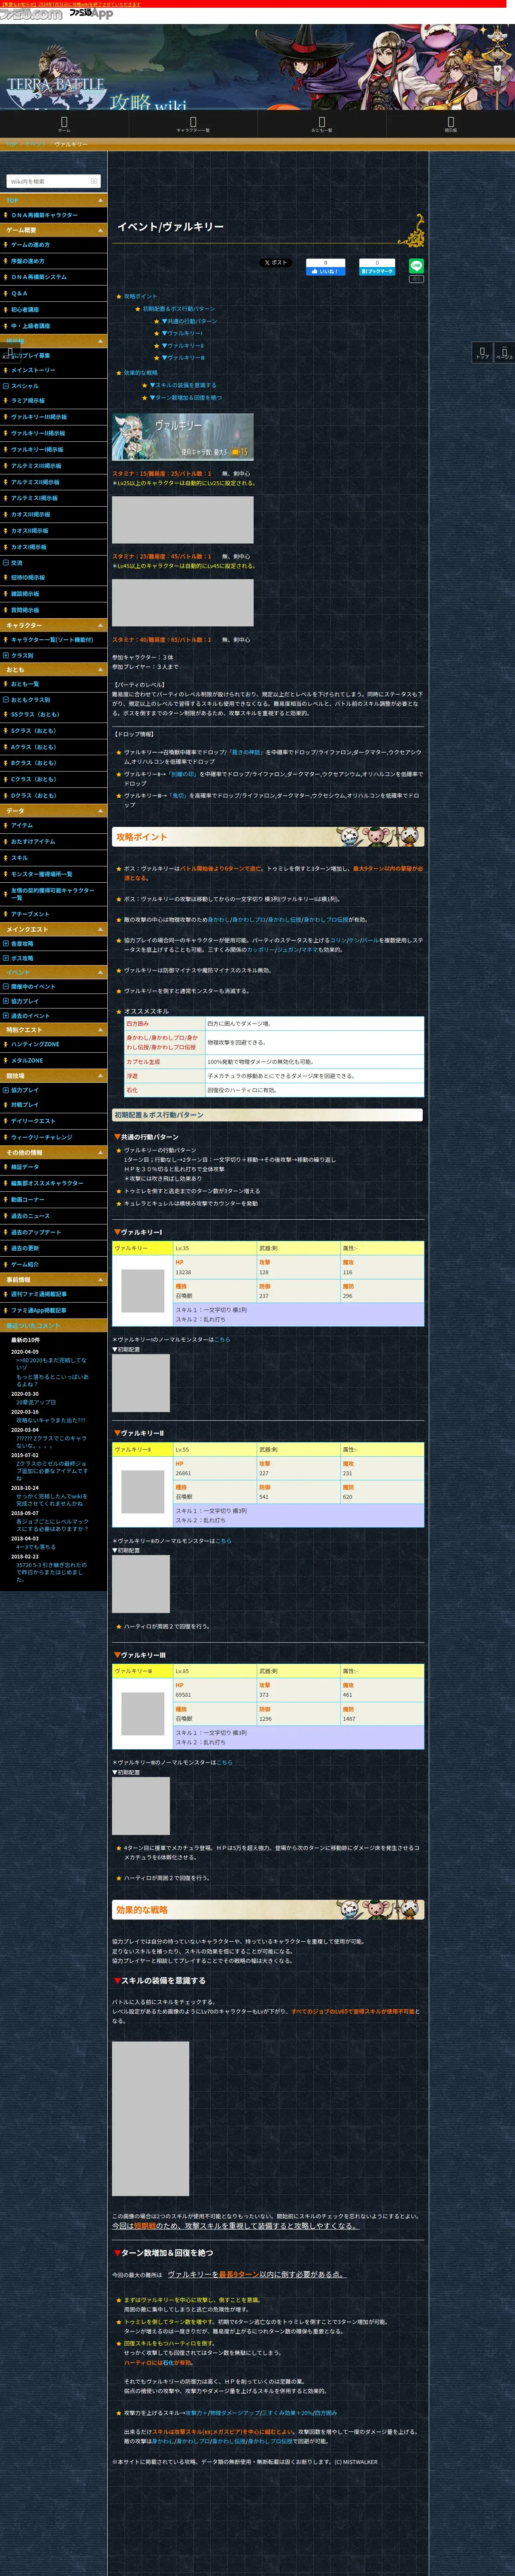This screenshot has height=2576, width=515.
Task: Expand the 過去のイベント sidebar tree node
Action: pos(6,1015)
